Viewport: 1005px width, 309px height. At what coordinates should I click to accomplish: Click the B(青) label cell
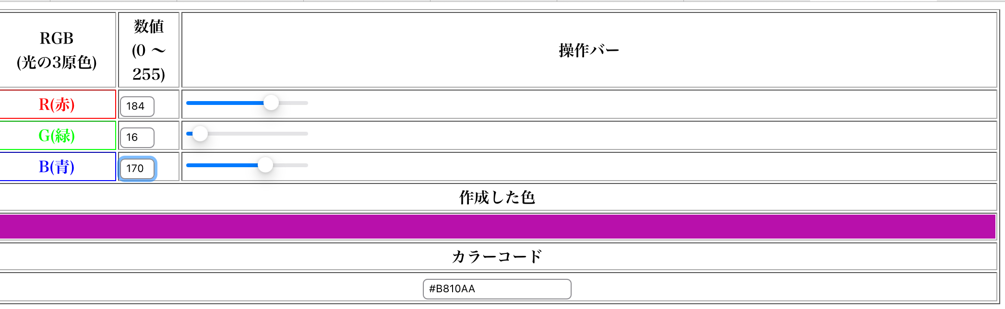point(57,167)
